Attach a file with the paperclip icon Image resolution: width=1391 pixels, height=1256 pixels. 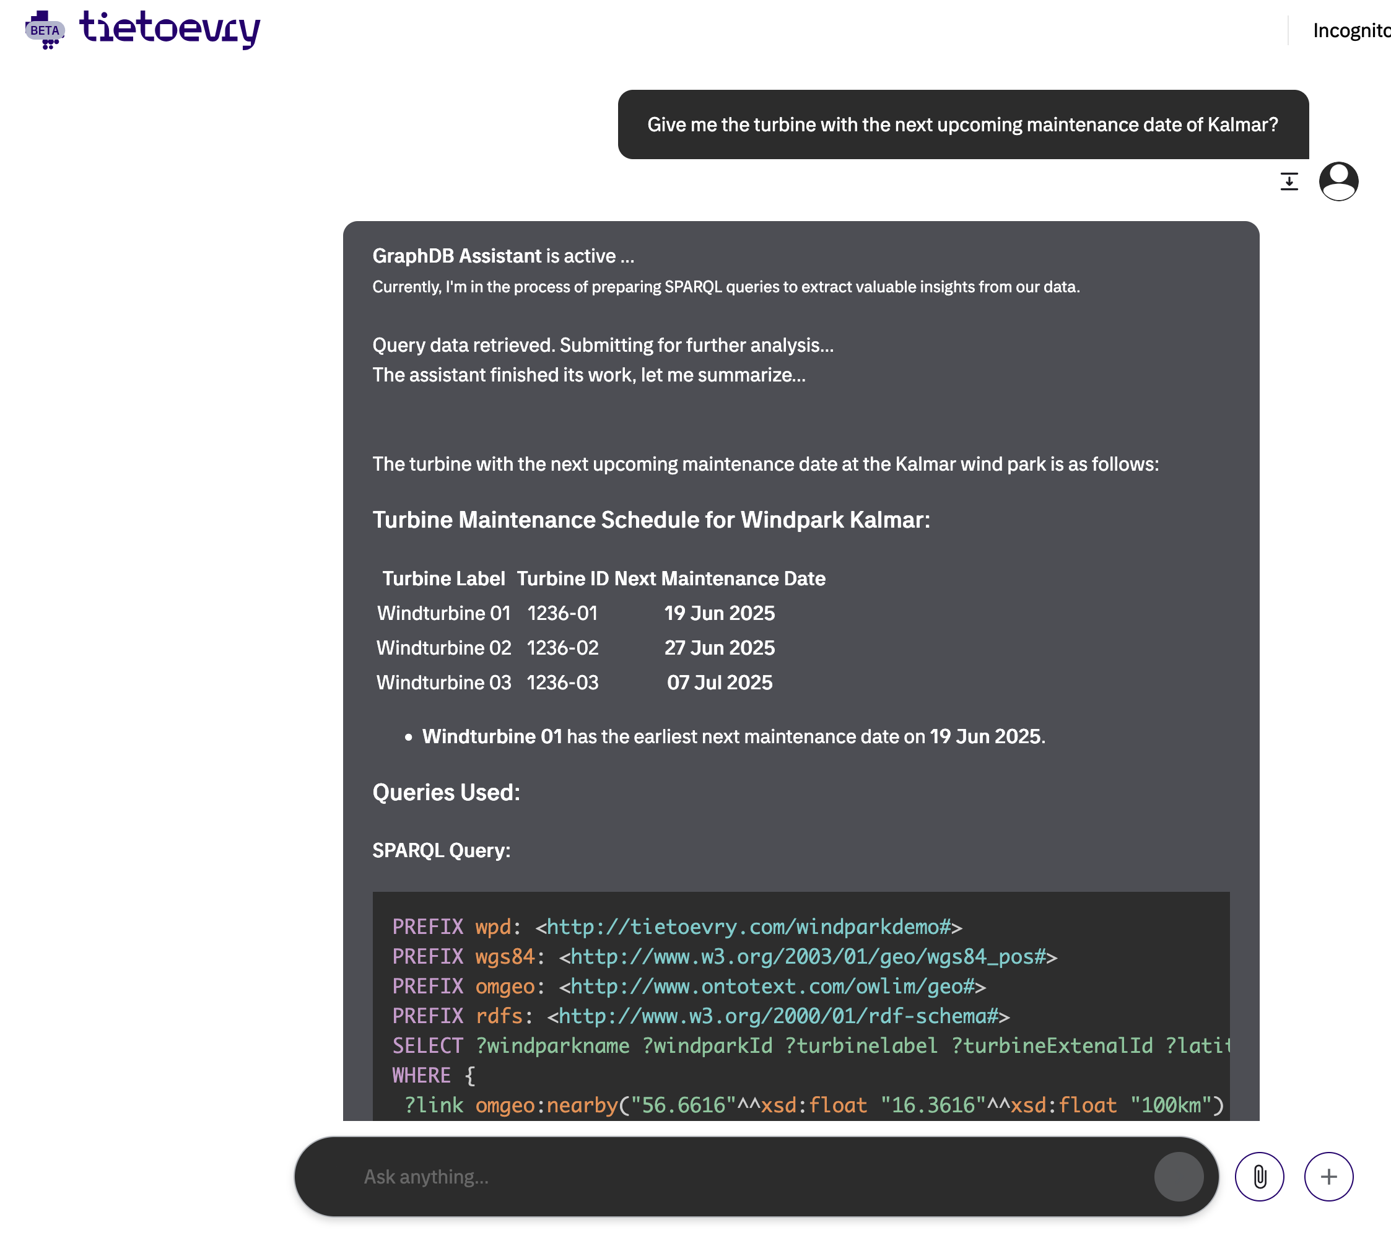pyautogui.click(x=1259, y=1177)
